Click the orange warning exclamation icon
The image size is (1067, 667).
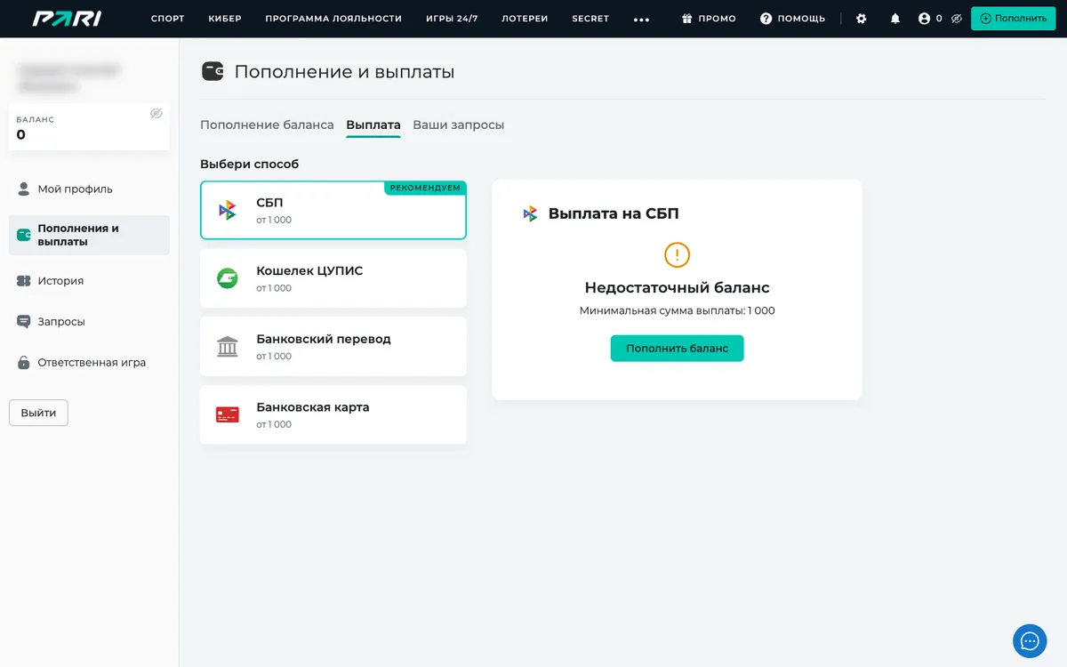[677, 255]
